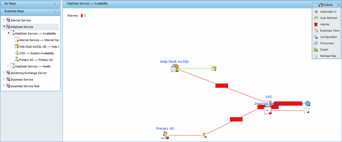342x142 pixels.
Task: Click the AD Avail link label
Action: [x=236, y=119]
